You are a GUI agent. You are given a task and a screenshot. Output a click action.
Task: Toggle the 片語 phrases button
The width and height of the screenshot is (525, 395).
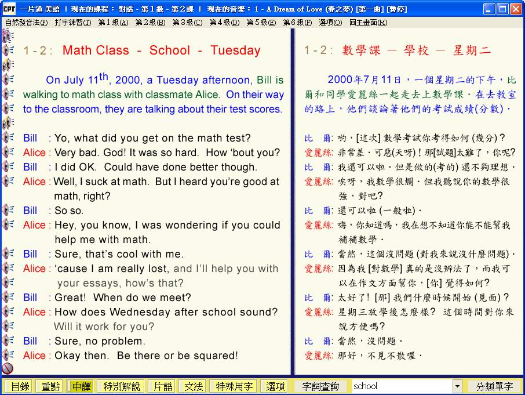[161, 386]
